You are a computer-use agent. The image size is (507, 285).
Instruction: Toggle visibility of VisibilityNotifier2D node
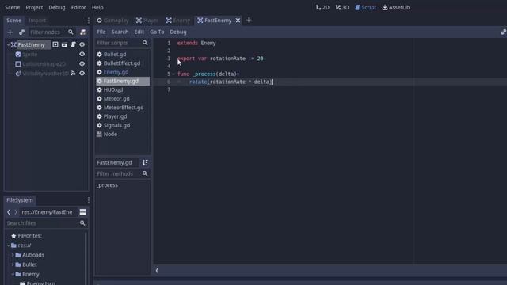coord(82,74)
